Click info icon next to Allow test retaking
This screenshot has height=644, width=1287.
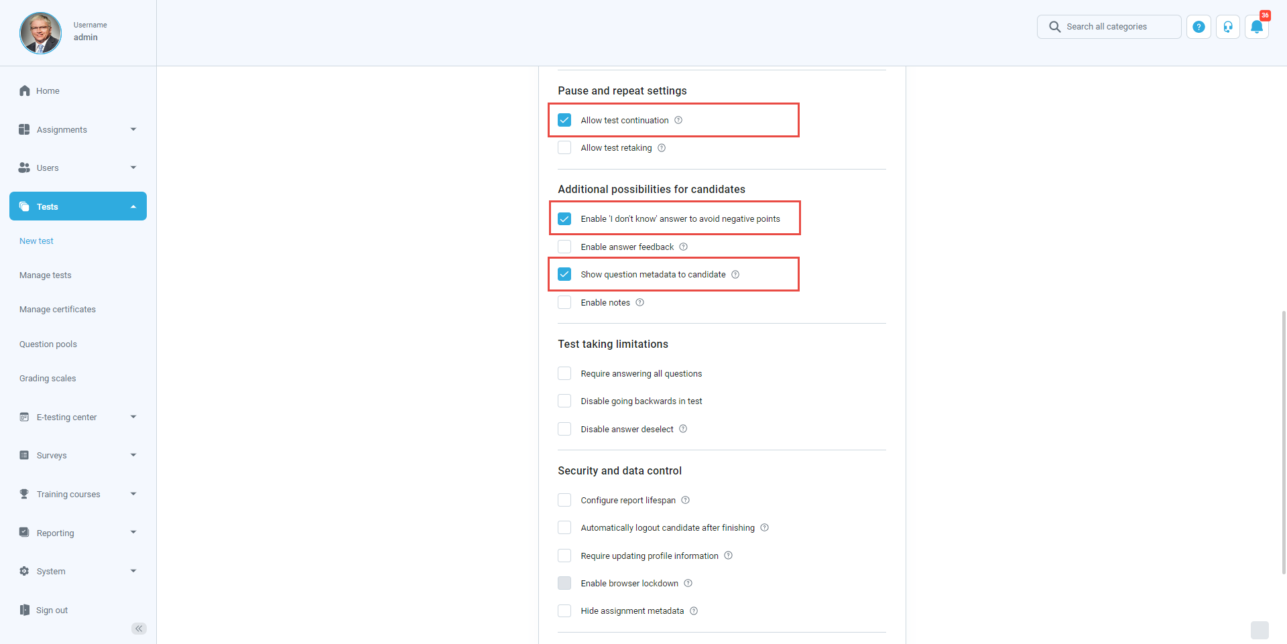click(662, 148)
